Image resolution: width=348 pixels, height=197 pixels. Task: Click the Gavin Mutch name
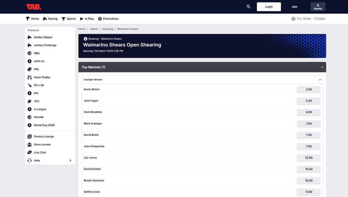coord(92,89)
